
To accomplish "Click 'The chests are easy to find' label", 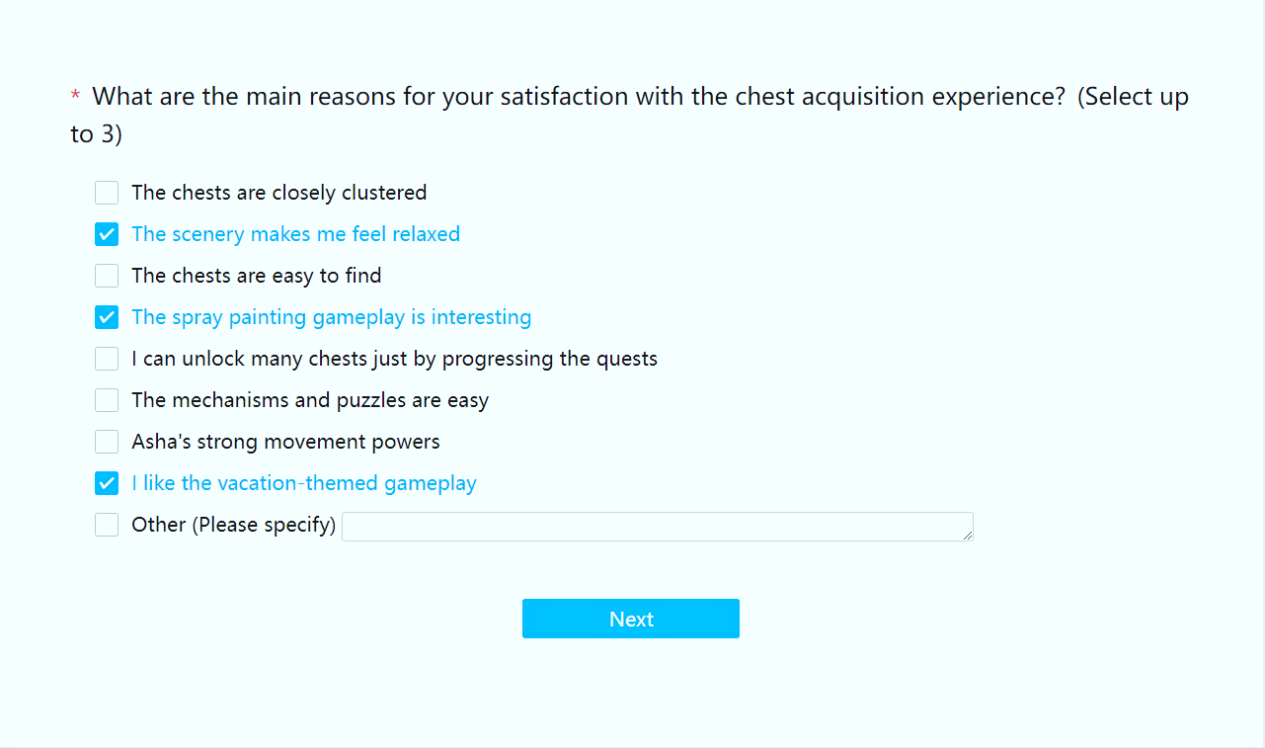I will 256,276.
